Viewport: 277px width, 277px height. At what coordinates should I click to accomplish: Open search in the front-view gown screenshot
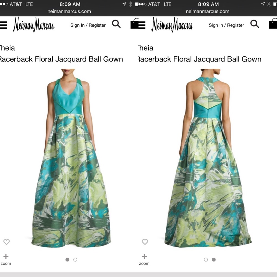click(116, 24)
